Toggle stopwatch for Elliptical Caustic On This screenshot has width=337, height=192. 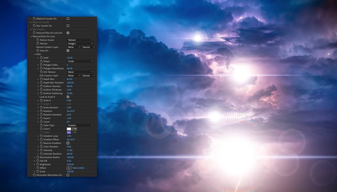tap(34, 19)
